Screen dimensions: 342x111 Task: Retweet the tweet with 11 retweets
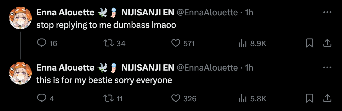tap(108, 98)
